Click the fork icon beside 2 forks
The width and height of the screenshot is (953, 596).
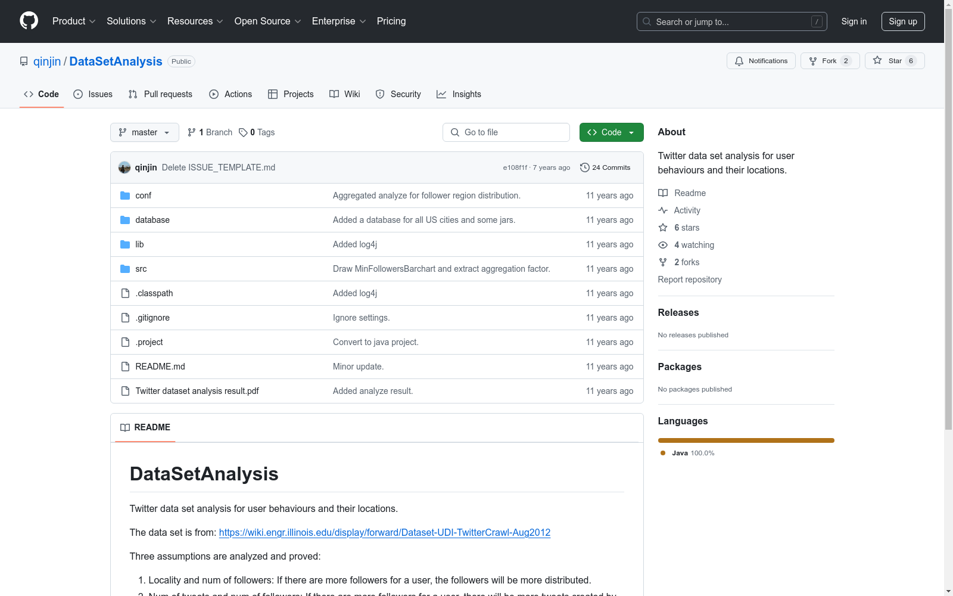tap(663, 262)
